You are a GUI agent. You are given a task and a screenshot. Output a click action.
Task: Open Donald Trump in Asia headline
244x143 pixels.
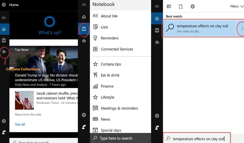46,77
